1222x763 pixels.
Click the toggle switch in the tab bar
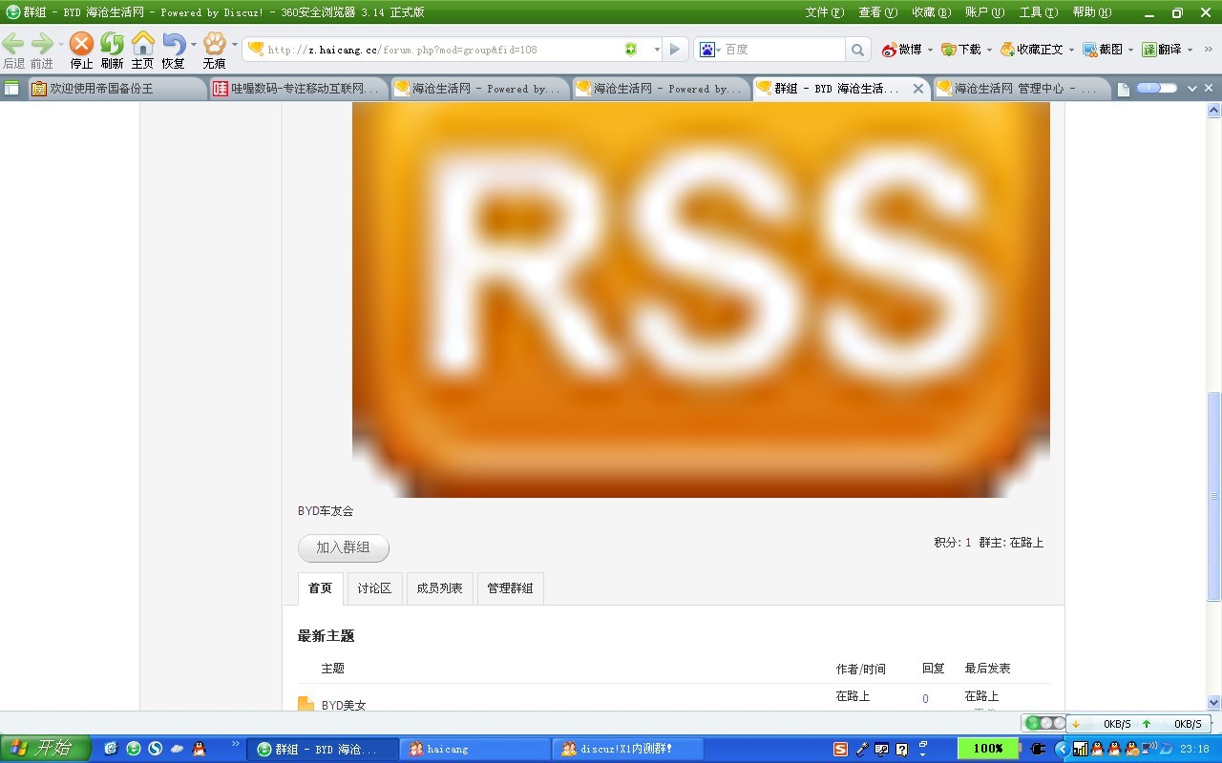tap(1155, 88)
